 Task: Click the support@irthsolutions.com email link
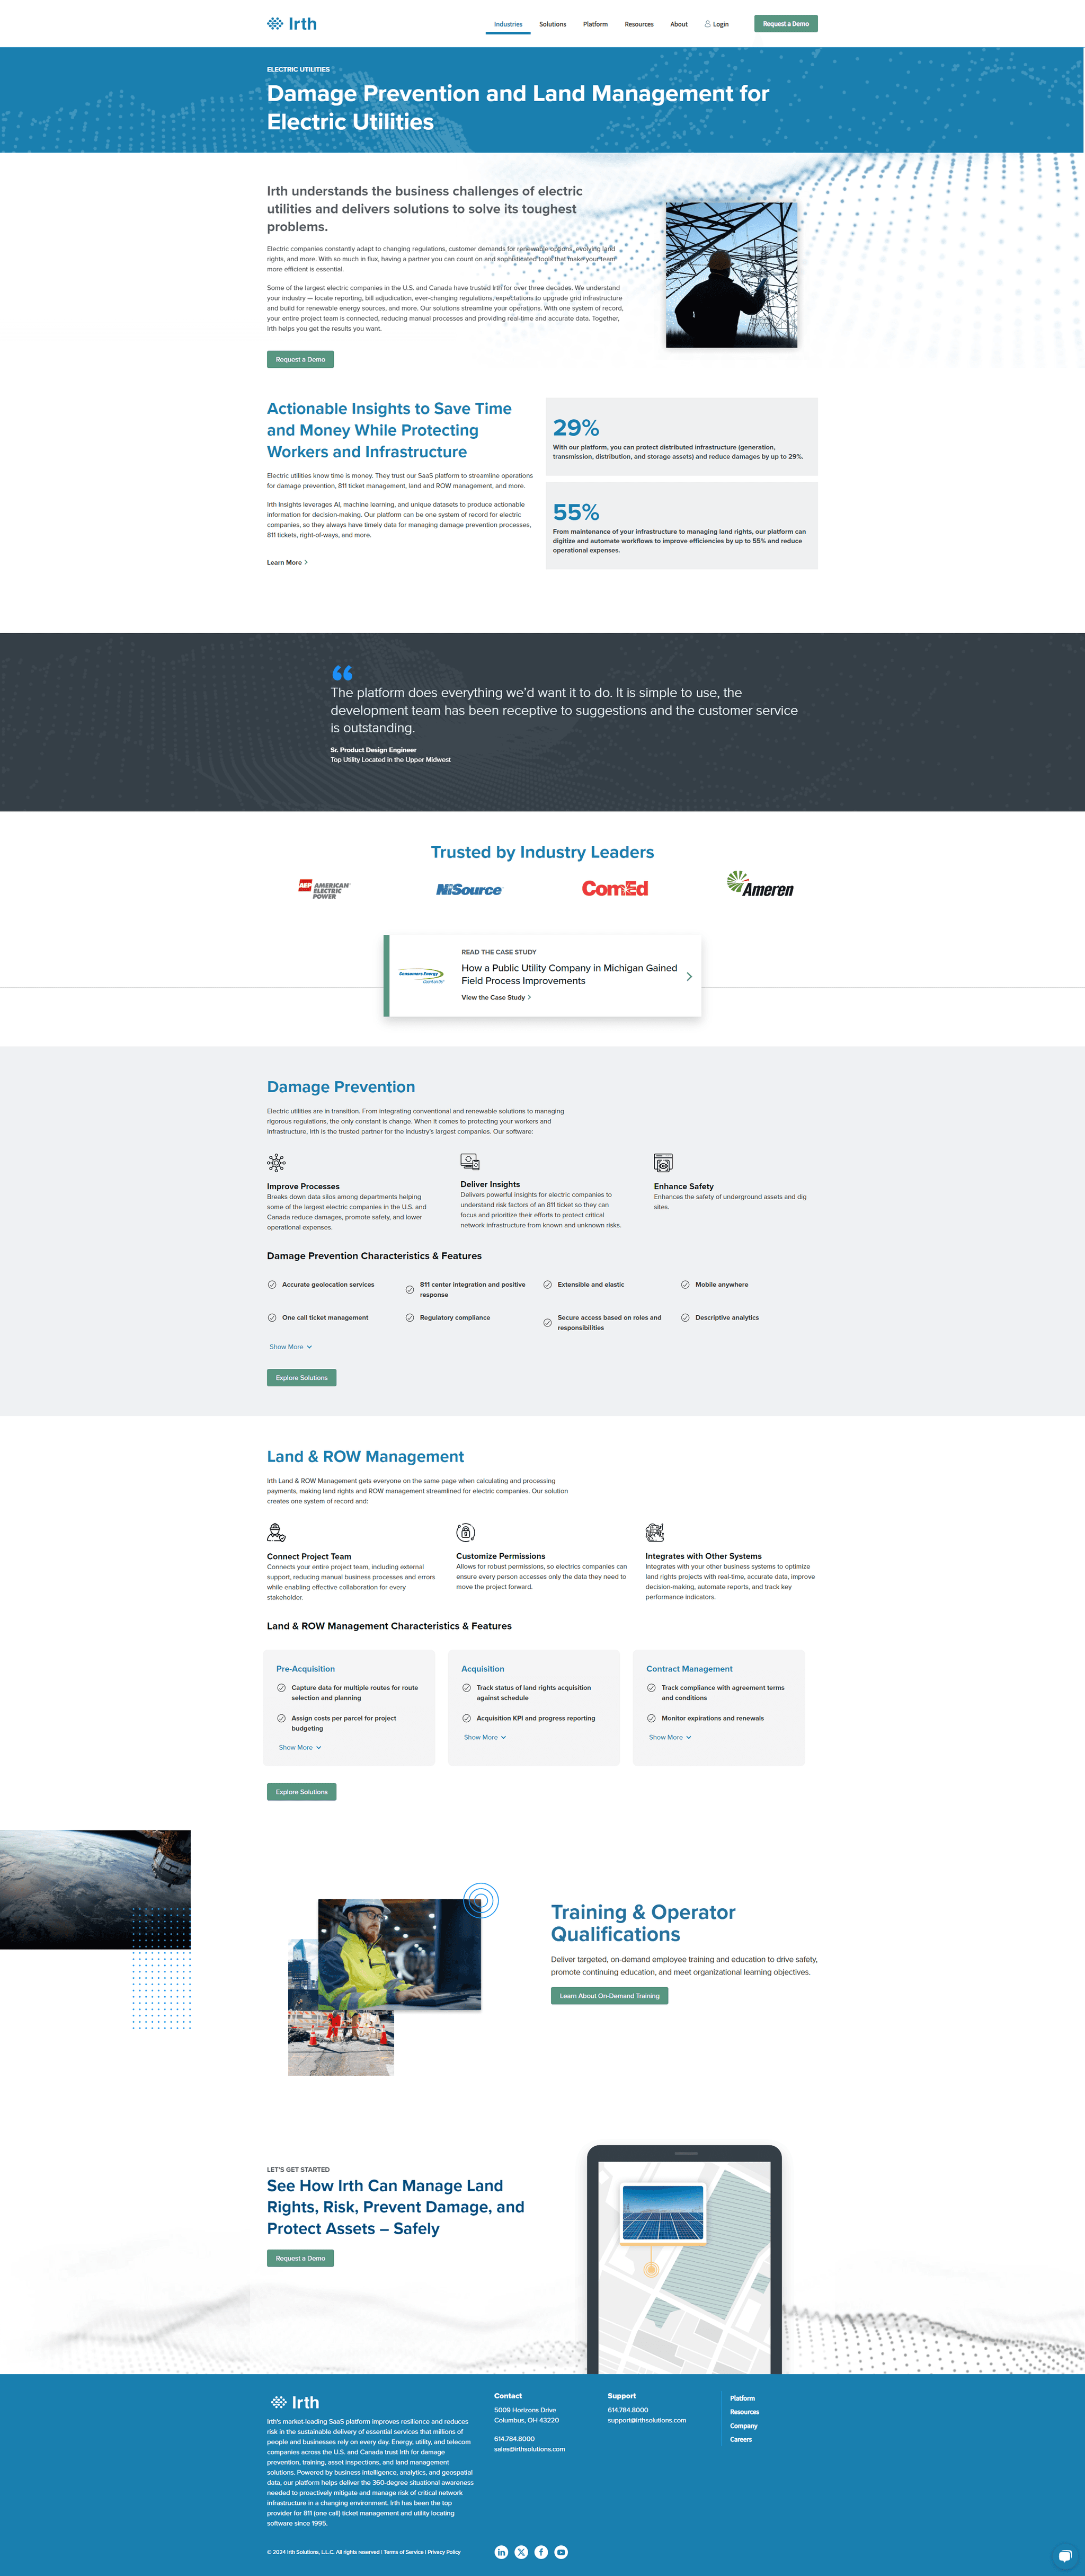pos(647,2420)
